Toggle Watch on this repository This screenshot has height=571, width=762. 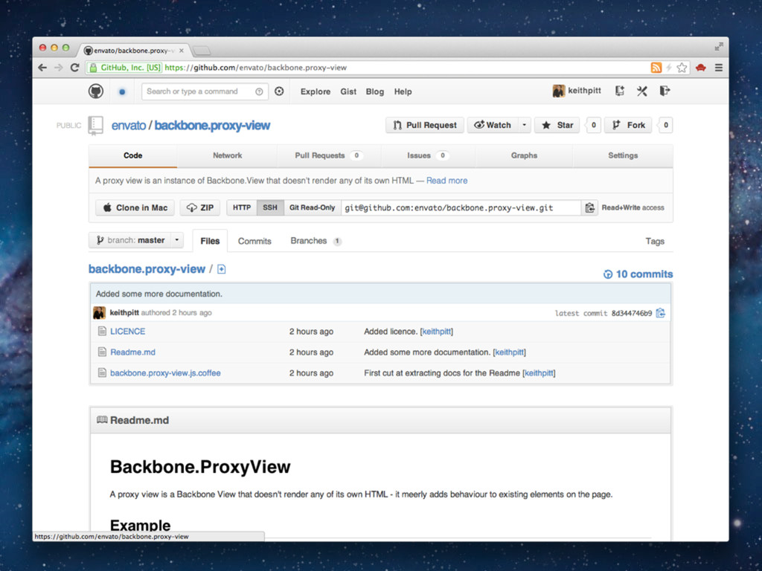(x=493, y=125)
